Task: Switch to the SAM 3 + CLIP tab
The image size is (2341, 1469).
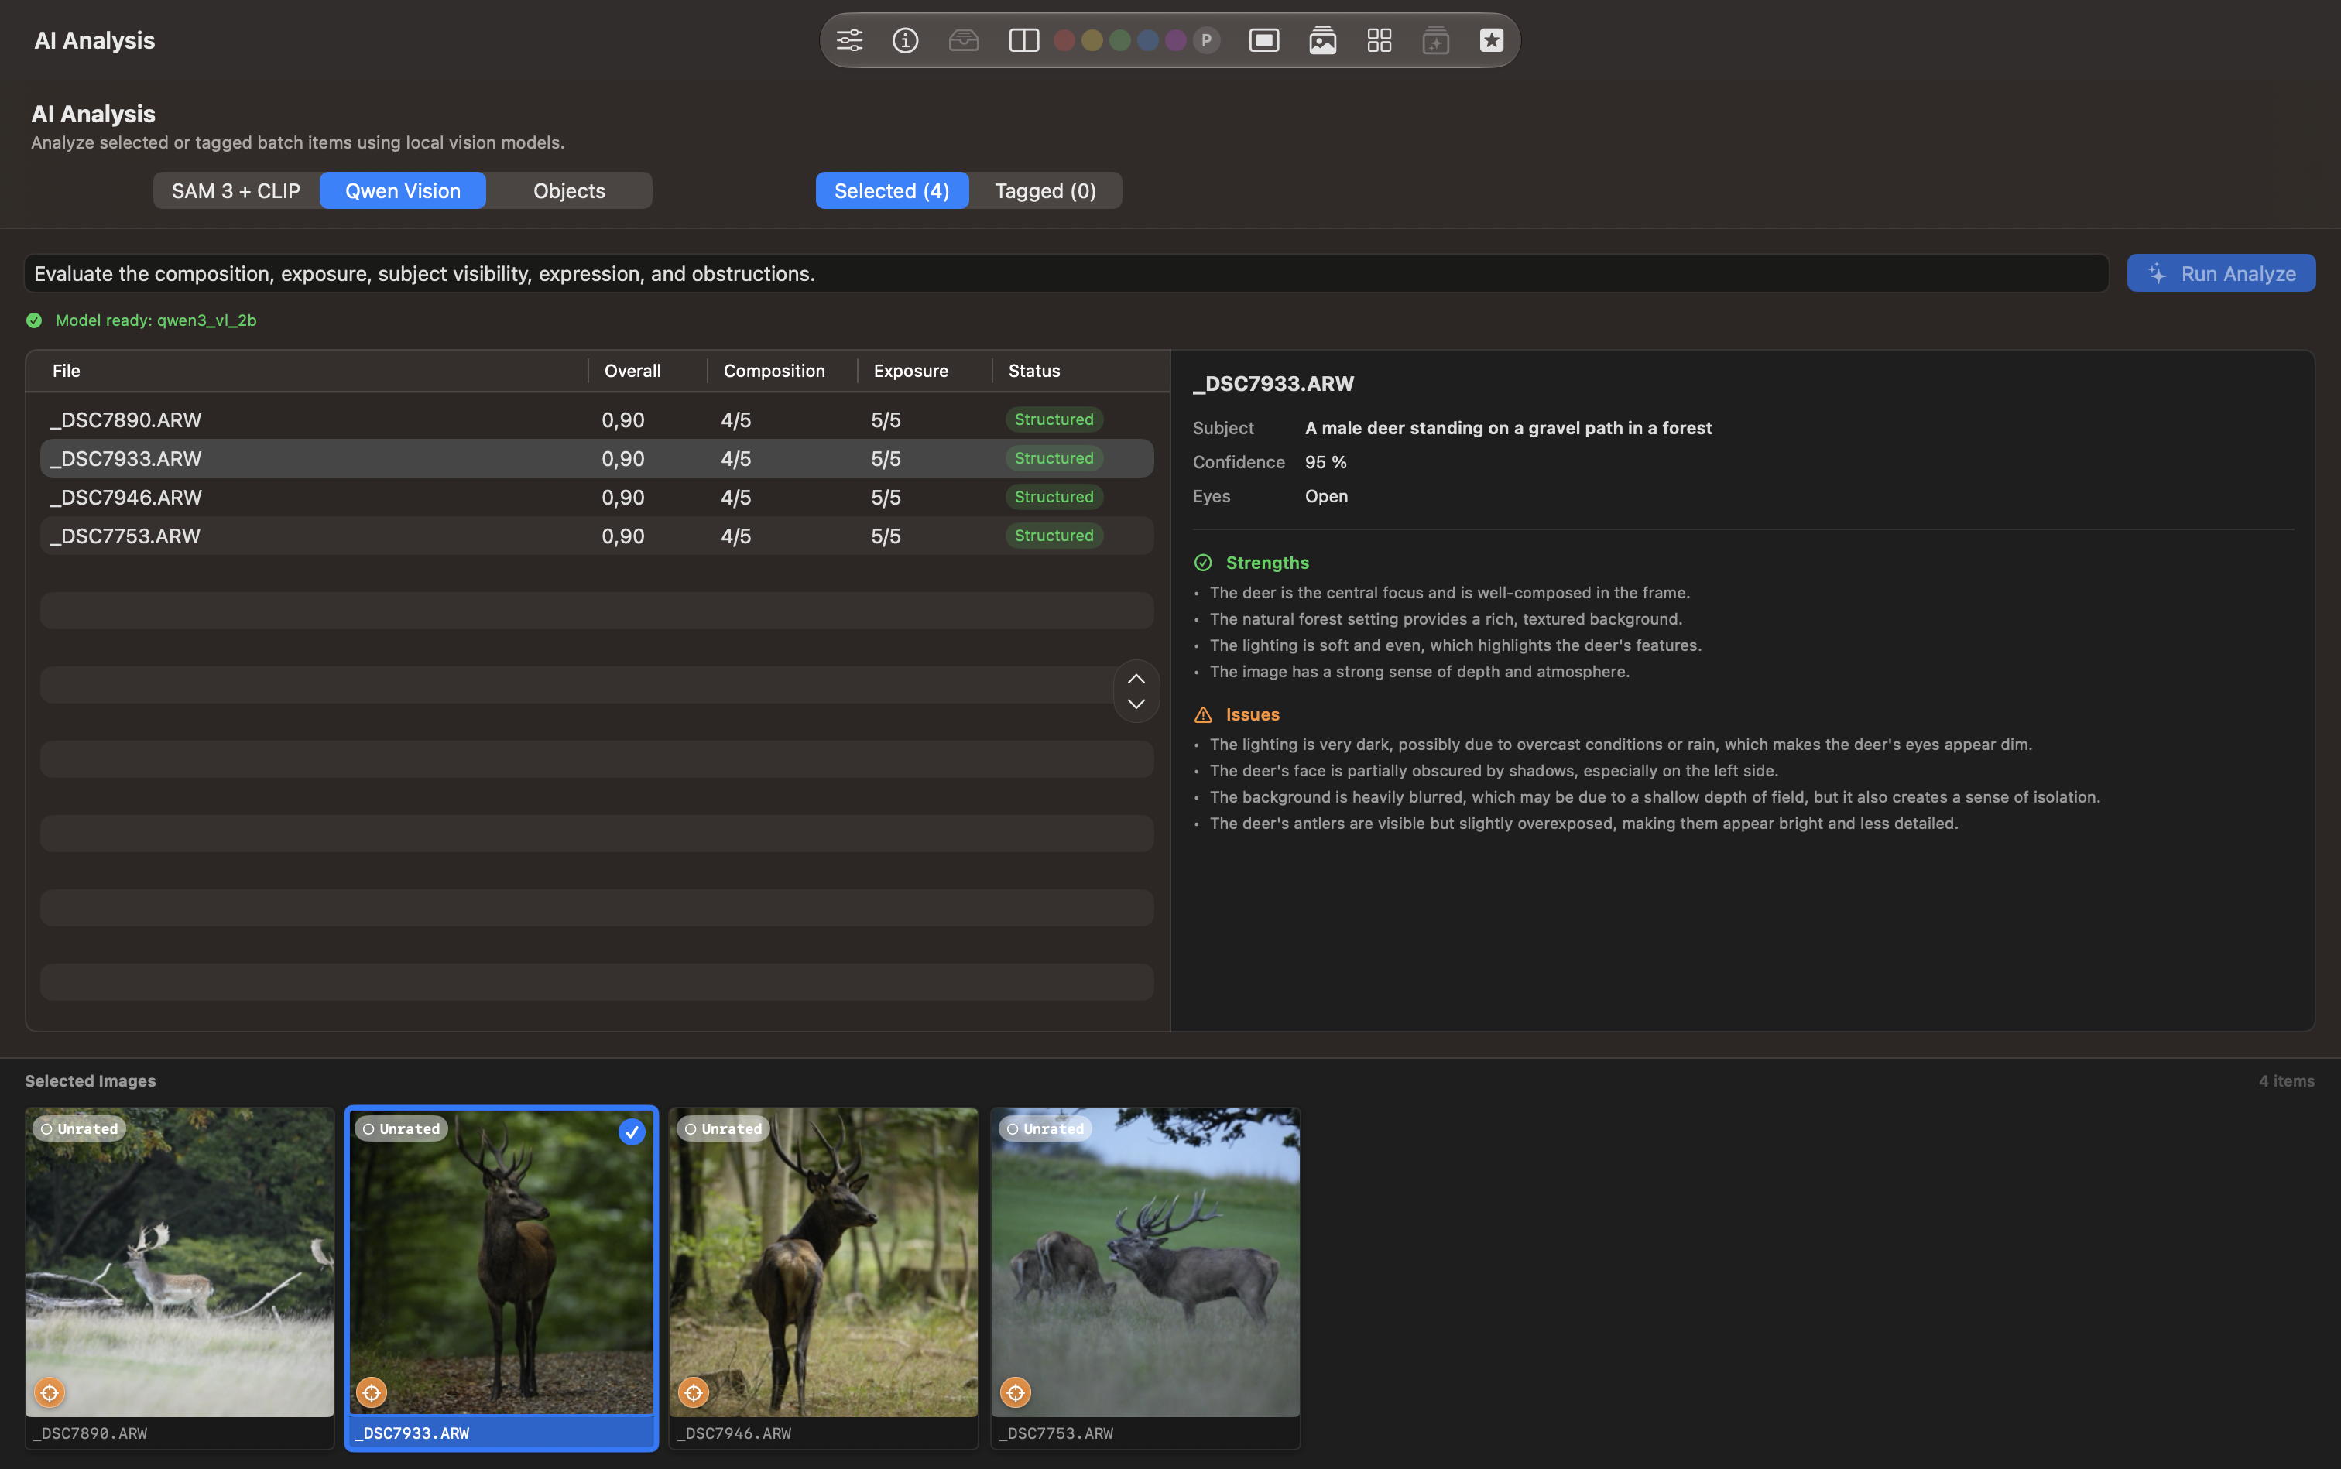Action: pyautogui.click(x=236, y=190)
